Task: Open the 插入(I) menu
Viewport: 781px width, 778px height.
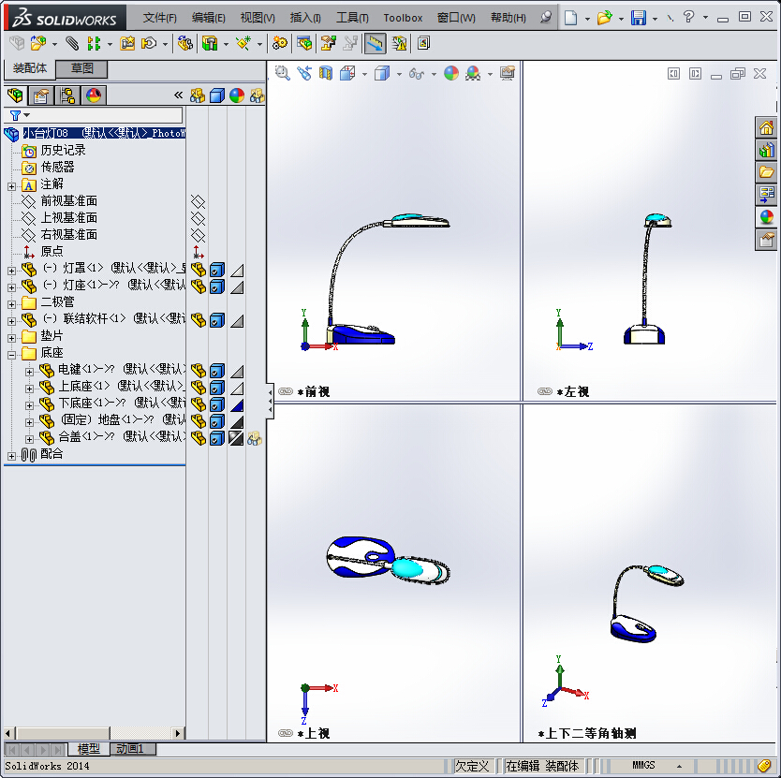Action: (305, 18)
